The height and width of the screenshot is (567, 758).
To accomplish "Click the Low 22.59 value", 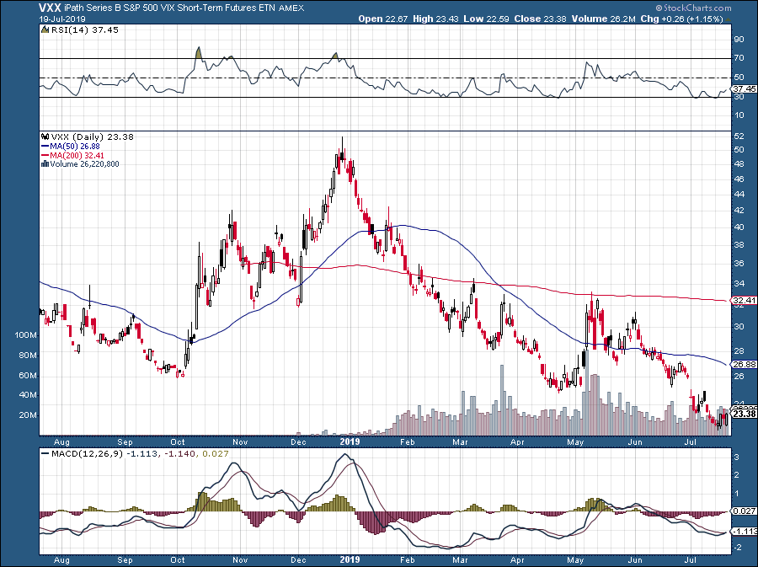I will tap(486, 19).
